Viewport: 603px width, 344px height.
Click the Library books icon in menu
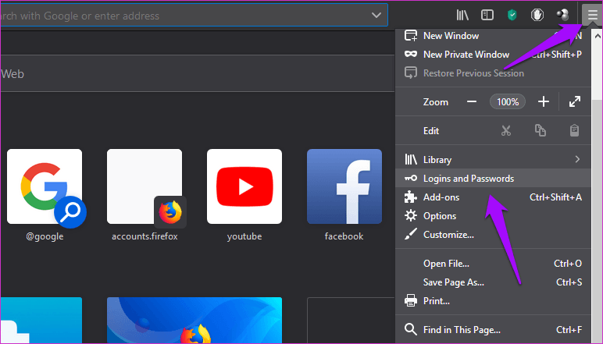(x=411, y=159)
